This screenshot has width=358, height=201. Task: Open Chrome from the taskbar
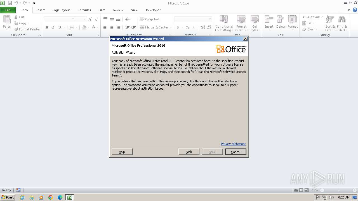[51, 197]
